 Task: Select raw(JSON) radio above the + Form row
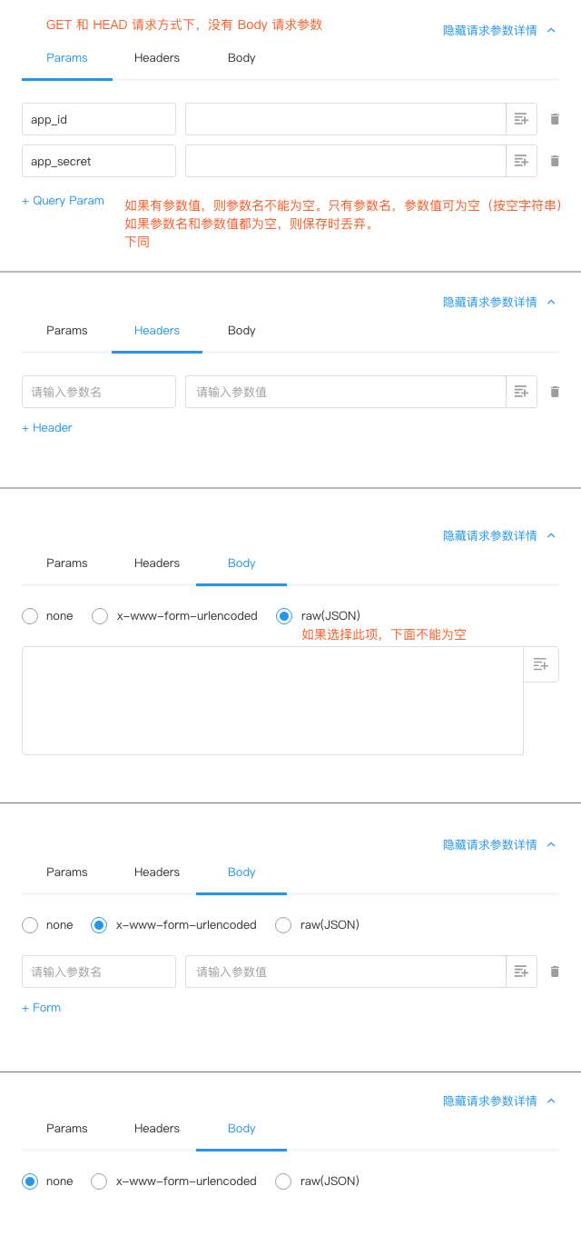point(283,925)
